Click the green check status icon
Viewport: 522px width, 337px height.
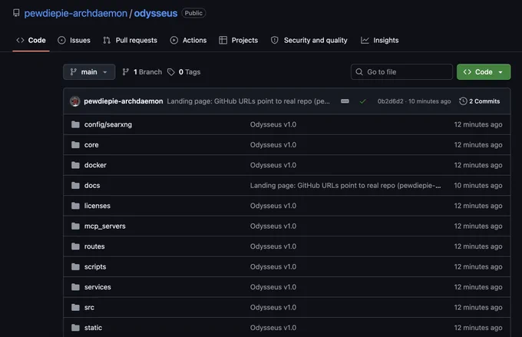(362, 101)
